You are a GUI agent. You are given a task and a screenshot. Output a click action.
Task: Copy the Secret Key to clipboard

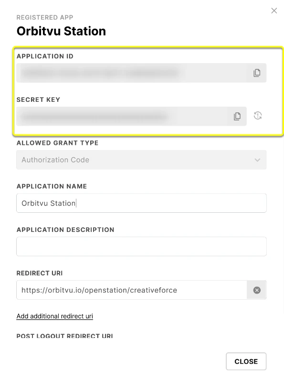point(237,116)
